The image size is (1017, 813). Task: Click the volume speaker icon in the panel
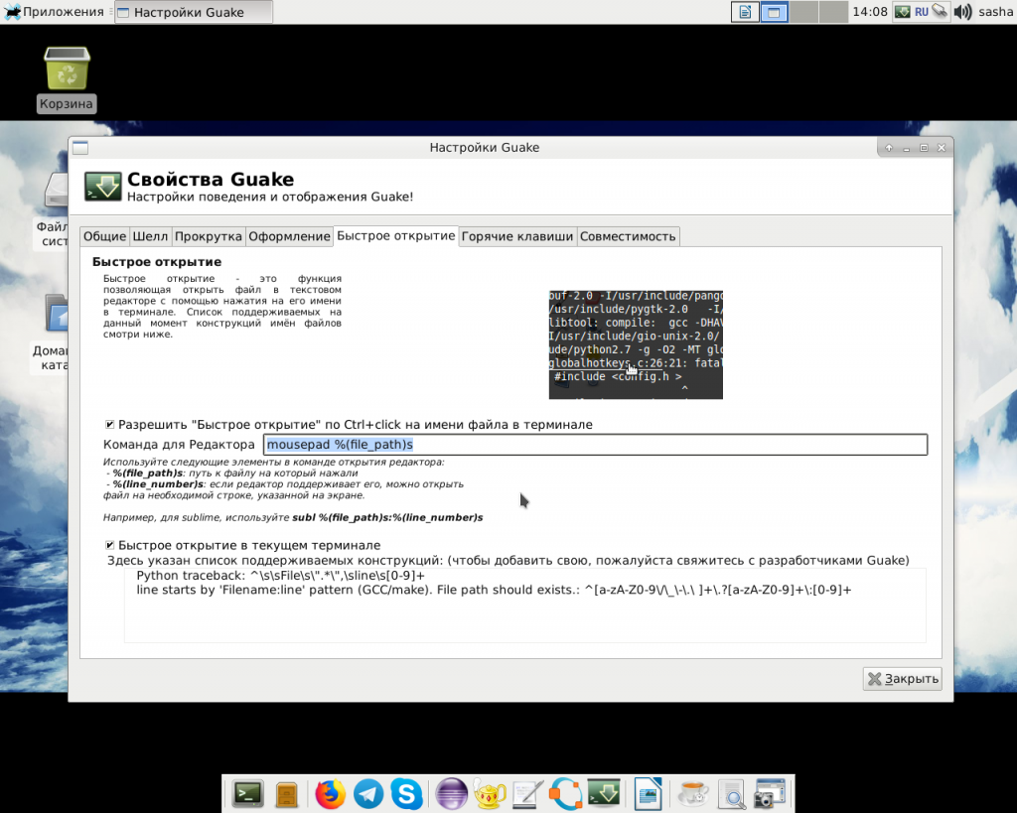tap(962, 12)
